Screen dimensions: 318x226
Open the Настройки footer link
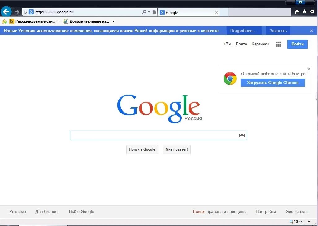coord(266,211)
